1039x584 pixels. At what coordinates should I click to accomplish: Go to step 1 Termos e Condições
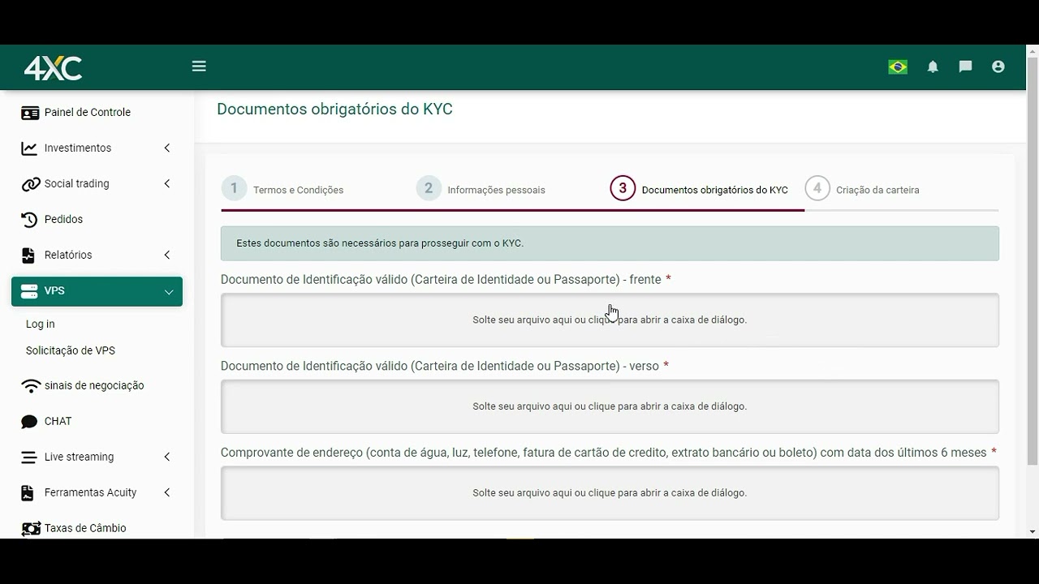click(282, 189)
